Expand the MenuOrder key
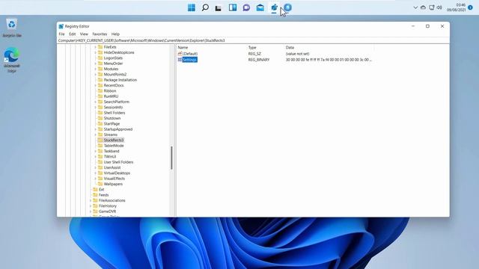 [x=95, y=64]
